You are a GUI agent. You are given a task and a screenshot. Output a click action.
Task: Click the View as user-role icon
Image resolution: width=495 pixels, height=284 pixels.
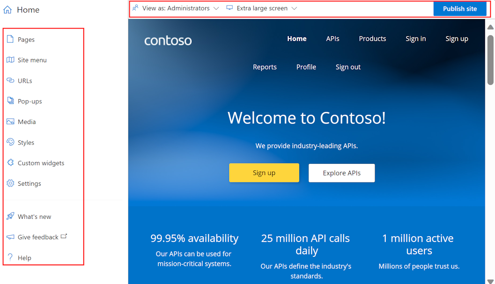[135, 8]
